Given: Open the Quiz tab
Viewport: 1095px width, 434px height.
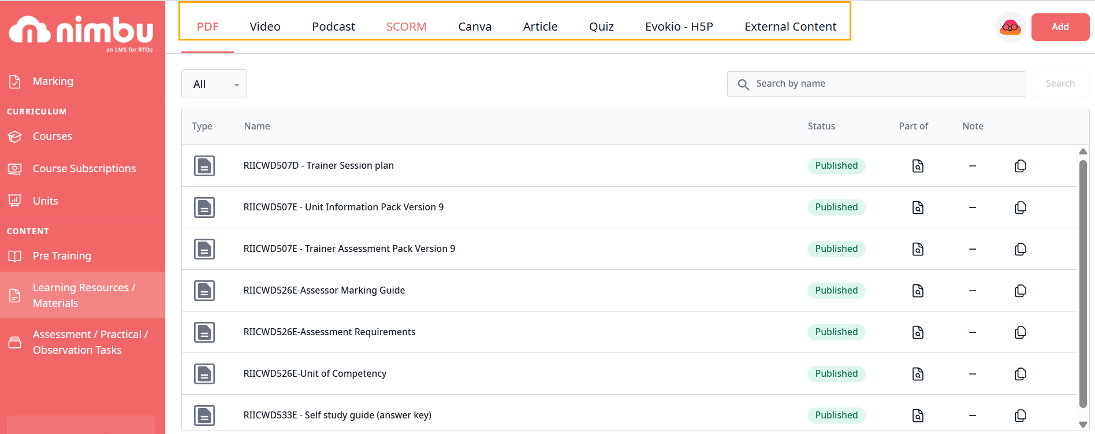Looking at the screenshot, I should point(601,27).
